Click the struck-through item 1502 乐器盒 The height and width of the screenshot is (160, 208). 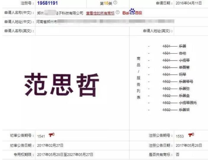(x=176, y=96)
